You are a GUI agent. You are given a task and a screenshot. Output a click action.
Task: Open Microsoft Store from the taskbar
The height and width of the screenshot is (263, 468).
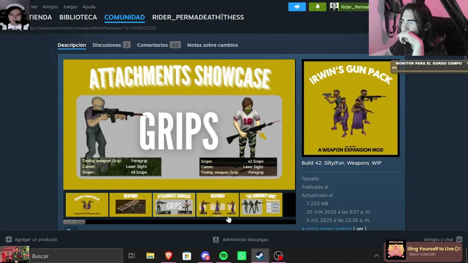coord(187,256)
